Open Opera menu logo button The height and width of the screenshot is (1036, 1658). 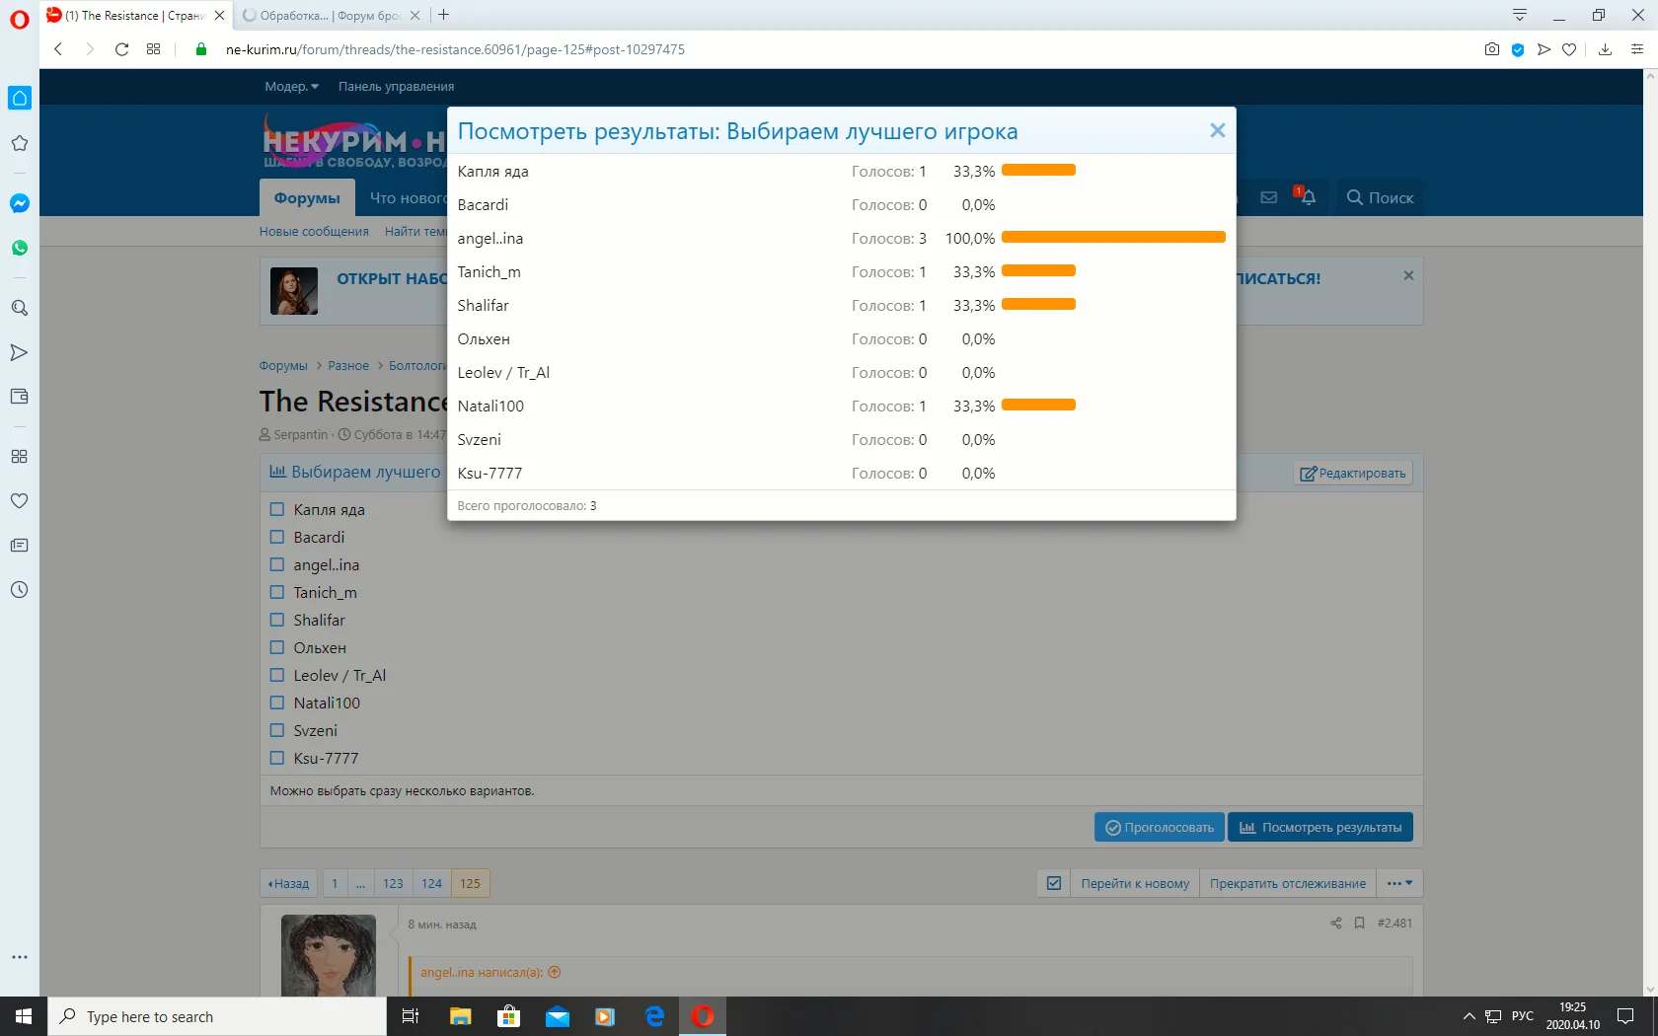point(19,19)
